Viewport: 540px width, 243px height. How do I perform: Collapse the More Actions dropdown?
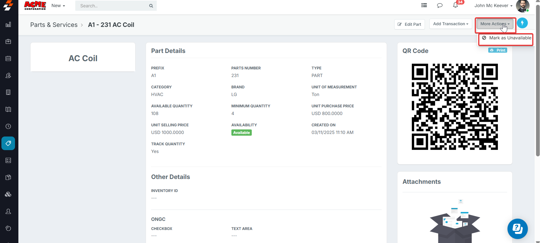494,24
